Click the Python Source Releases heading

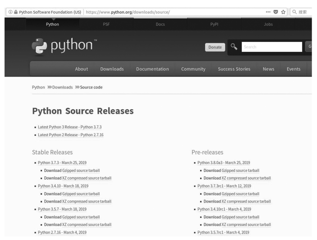tap(83, 111)
